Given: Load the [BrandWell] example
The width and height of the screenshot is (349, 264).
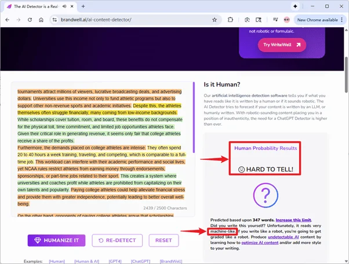Looking at the screenshot, I should pyautogui.click(x=171, y=261).
